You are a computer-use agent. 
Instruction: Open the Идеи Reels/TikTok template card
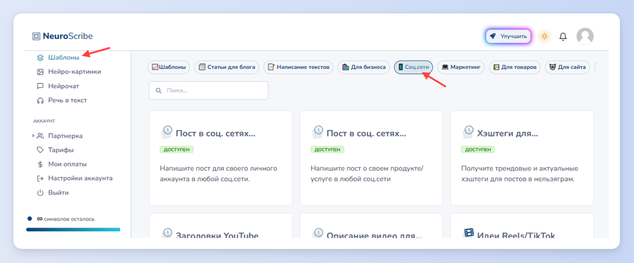click(x=522, y=226)
